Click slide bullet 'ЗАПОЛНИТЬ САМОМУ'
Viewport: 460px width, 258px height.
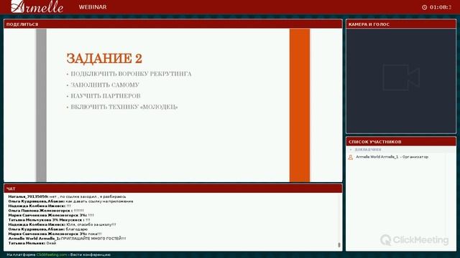(x=105, y=85)
